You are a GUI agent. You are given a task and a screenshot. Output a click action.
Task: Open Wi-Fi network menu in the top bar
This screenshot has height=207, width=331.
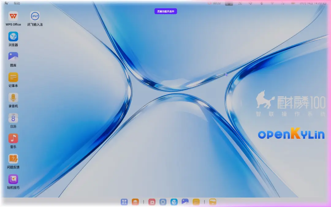tap(272, 3)
